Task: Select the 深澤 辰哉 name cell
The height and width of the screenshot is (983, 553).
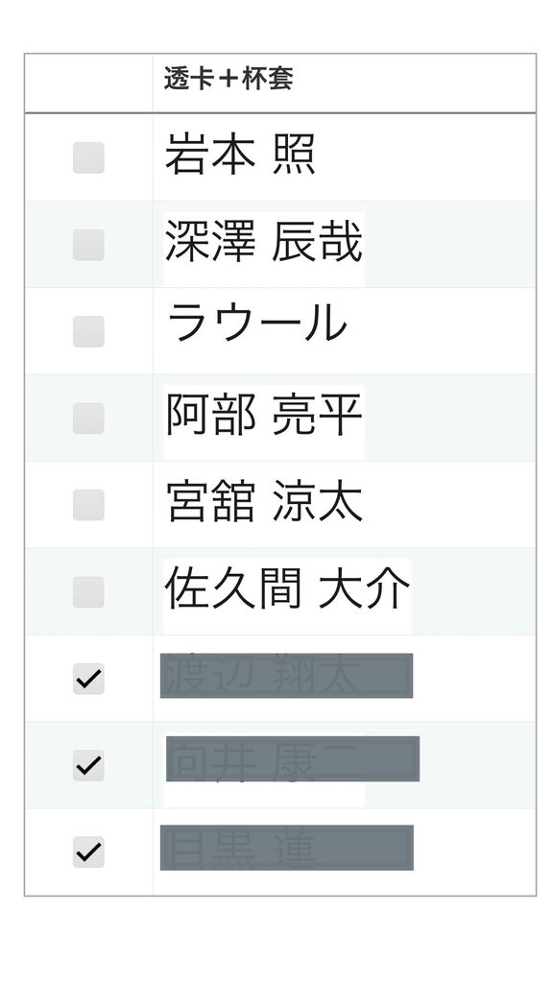Action: click(264, 243)
